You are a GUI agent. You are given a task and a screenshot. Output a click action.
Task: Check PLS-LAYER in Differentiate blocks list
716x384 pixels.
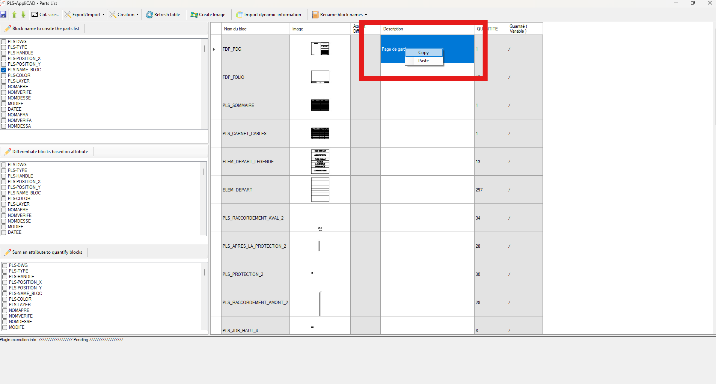(x=4, y=204)
